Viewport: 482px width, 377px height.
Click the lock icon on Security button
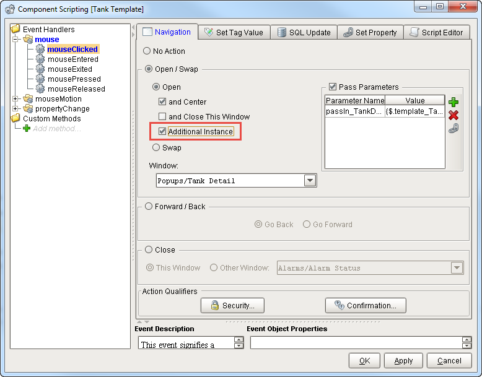click(x=214, y=305)
